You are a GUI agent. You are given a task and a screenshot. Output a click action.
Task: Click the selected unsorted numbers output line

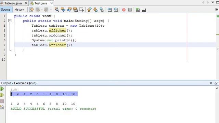(x=44, y=94)
